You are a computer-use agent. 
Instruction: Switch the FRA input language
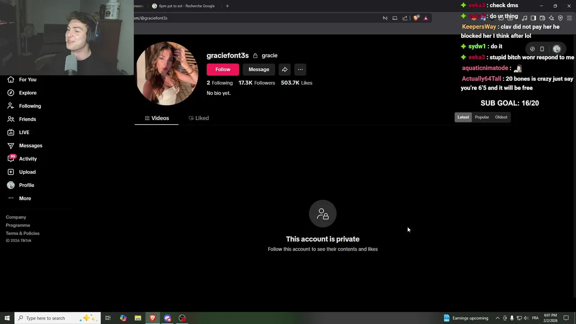[x=535, y=318]
